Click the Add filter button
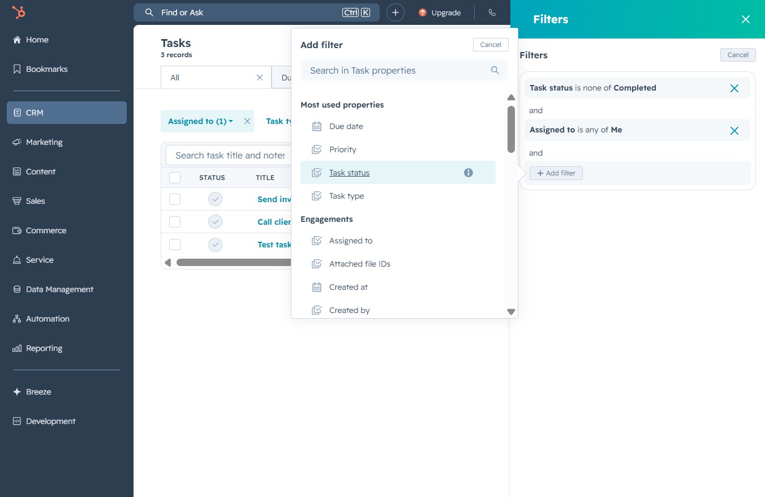This screenshot has width=765, height=497. pyautogui.click(x=556, y=173)
